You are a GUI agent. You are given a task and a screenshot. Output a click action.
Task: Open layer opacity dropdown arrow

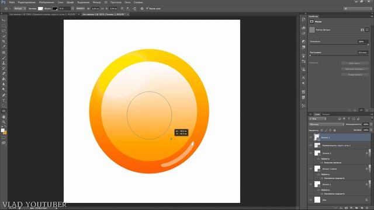[371, 124]
